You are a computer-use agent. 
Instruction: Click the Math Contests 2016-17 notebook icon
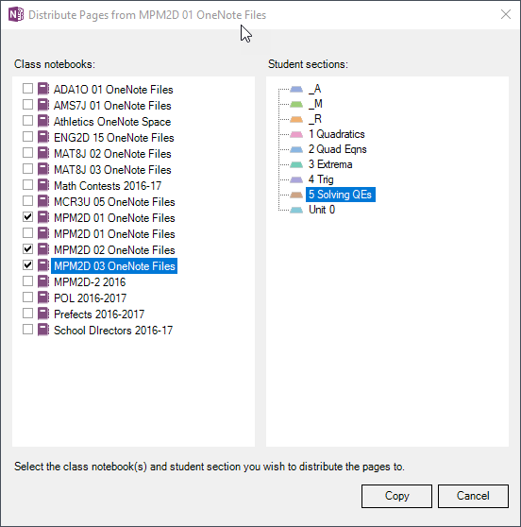tap(43, 185)
